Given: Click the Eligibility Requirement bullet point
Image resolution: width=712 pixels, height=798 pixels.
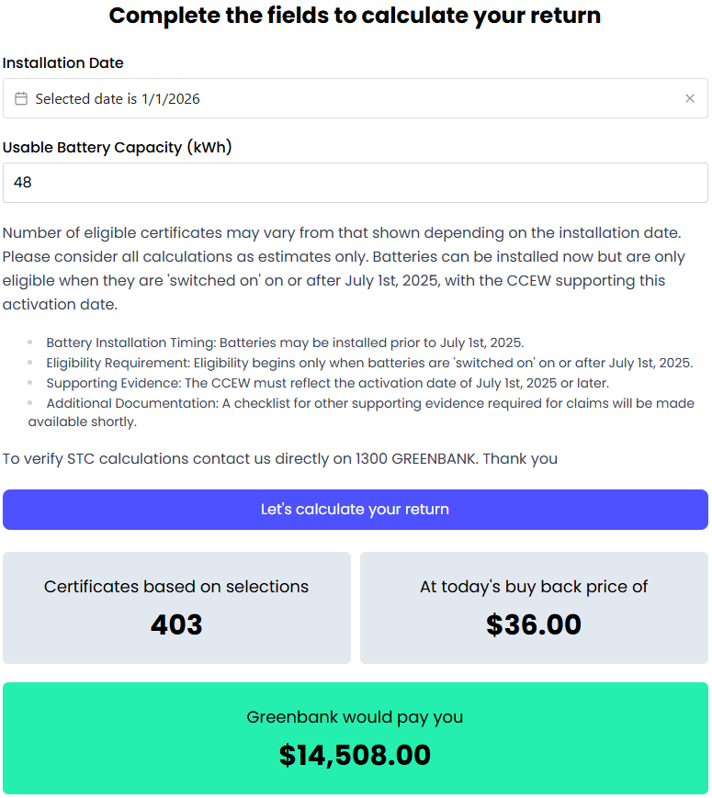Looking at the screenshot, I should click(x=369, y=363).
